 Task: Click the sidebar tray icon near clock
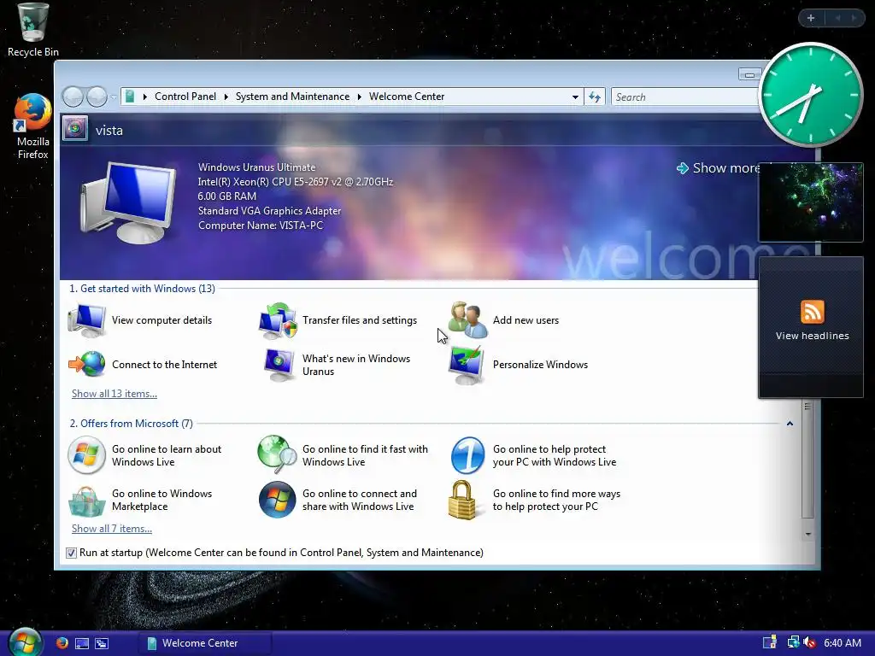click(x=770, y=642)
